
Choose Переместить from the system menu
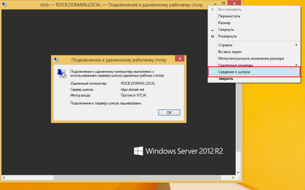pyautogui.click(x=229, y=16)
